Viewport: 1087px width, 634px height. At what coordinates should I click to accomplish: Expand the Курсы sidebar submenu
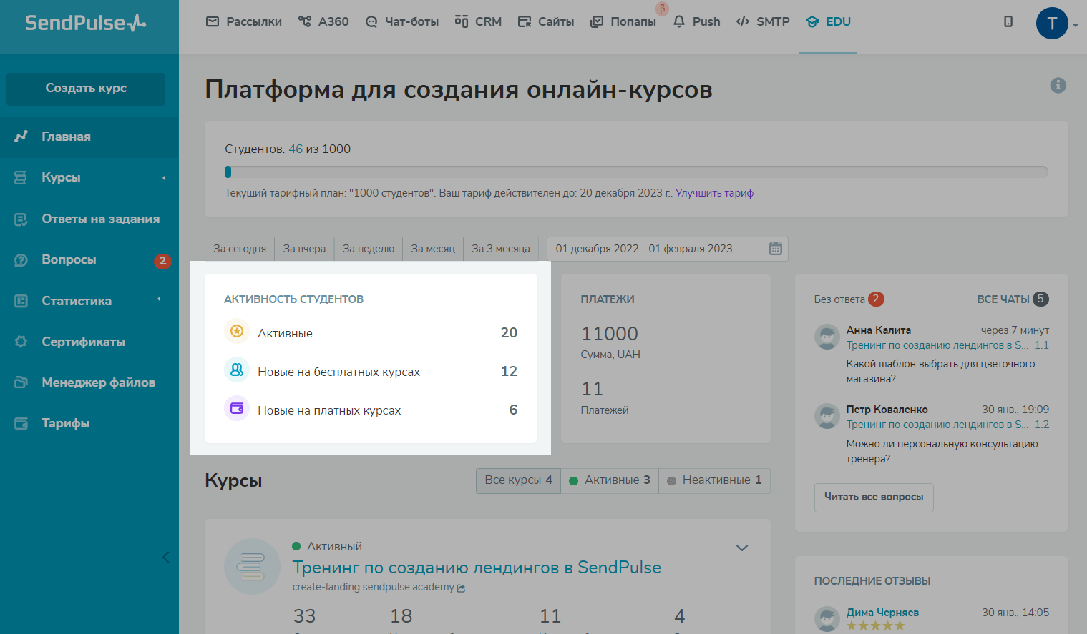tap(164, 178)
